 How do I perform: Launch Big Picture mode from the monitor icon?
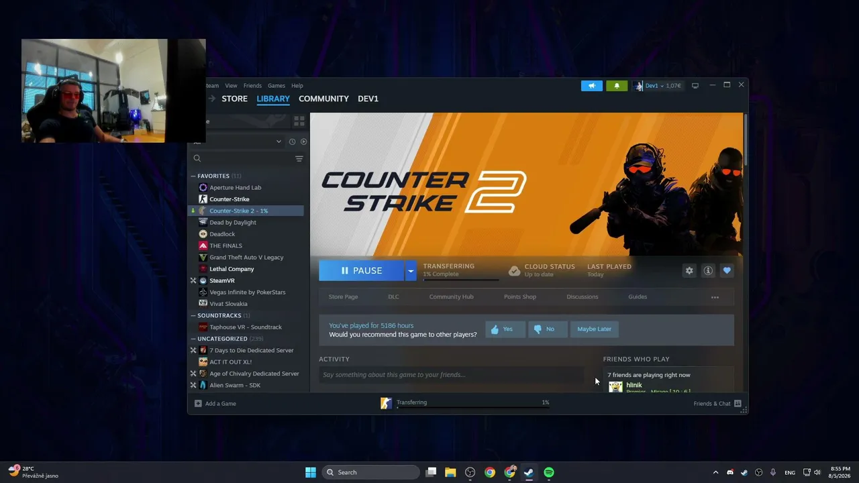pos(695,86)
